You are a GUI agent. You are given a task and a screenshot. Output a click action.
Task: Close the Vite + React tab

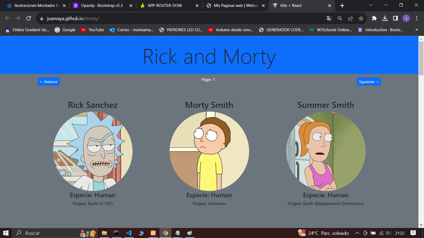pyautogui.click(x=329, y=6)
